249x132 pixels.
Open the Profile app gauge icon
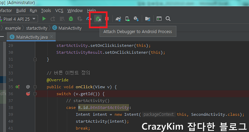[x=89, y=19]
